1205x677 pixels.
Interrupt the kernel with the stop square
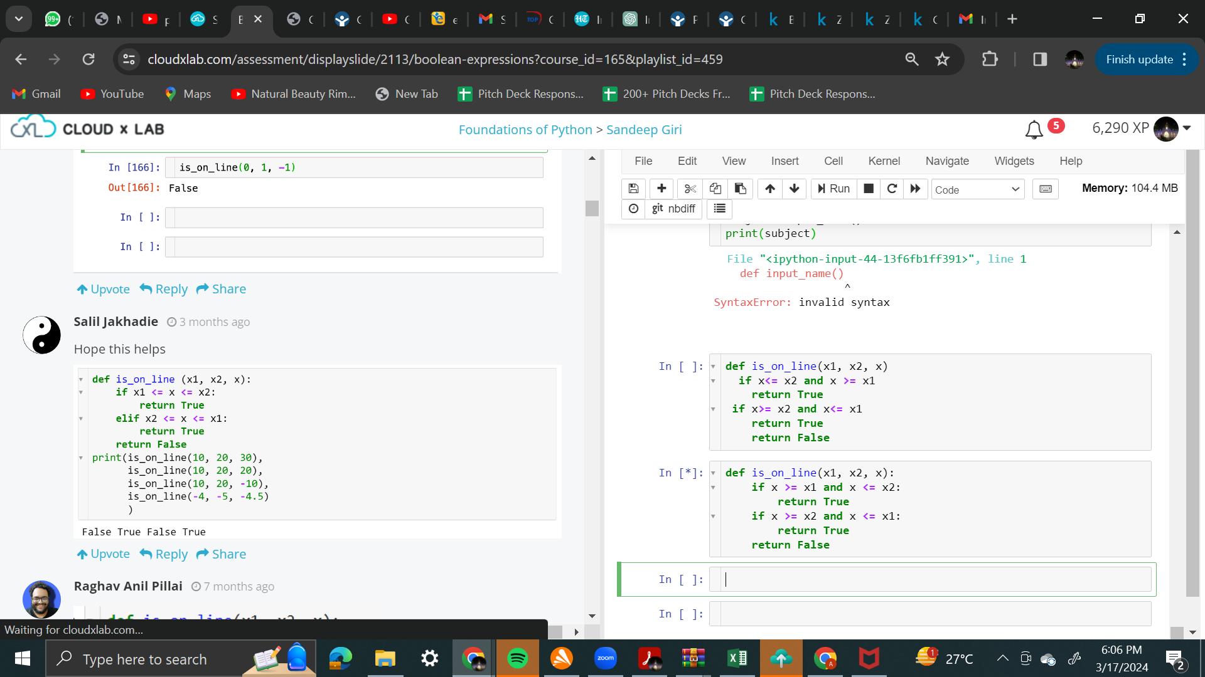869,189
